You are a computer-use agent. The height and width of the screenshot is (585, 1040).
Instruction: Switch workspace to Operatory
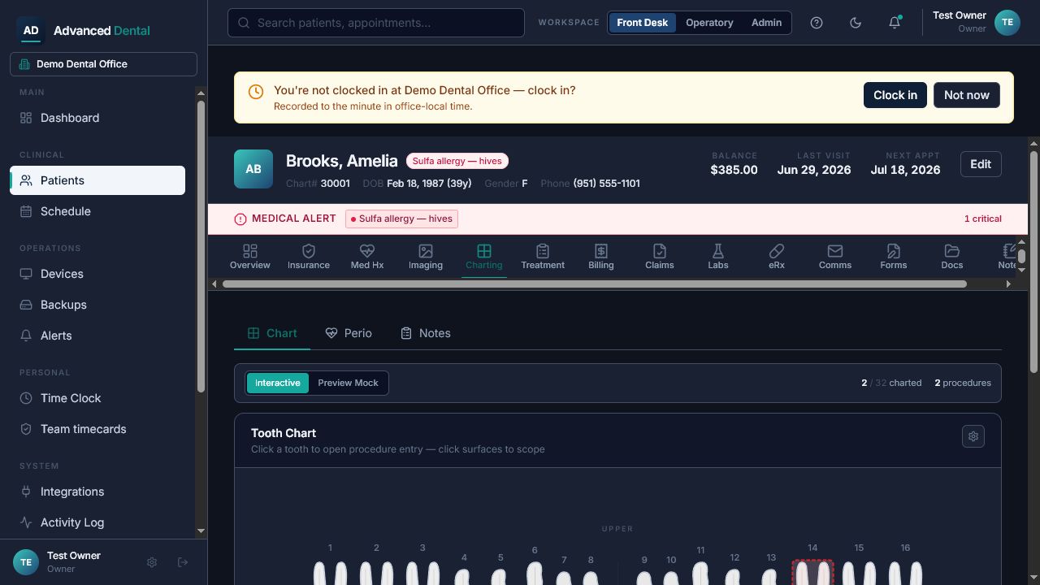[x=709, y=23]
